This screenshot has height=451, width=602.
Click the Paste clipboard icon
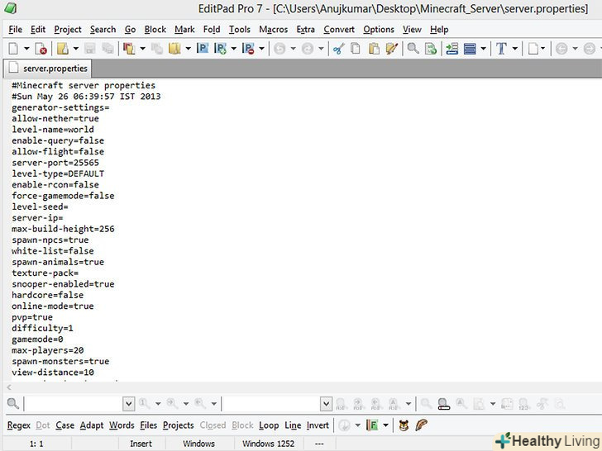[x=374, y=50]
